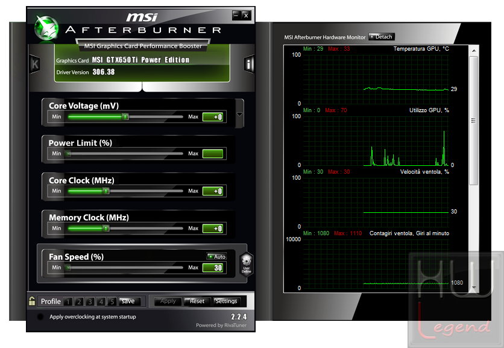504x348 pixels.
Task: Click the Velocità ventola graph
Action: 376,202
